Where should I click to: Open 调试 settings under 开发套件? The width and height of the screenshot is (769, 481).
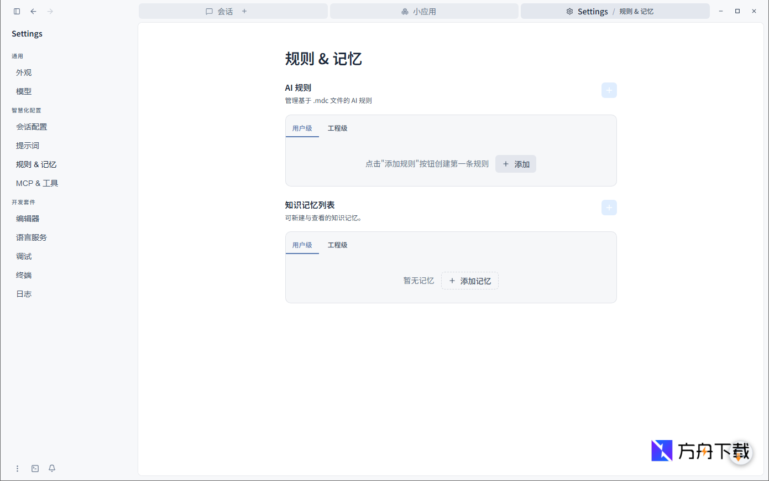click(x=24, y=256)
